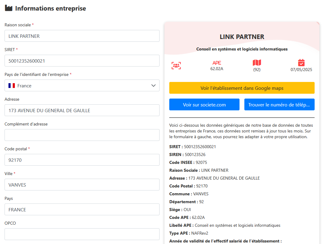Click the red APE code icon
The image size is (324, 244).
coord(217,63)
